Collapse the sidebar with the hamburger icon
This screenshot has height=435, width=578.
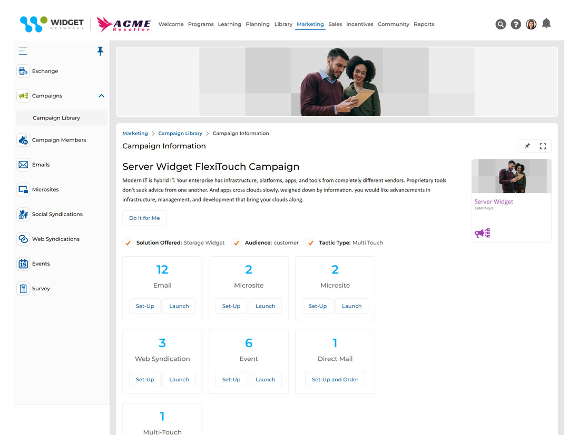[22, 51]
